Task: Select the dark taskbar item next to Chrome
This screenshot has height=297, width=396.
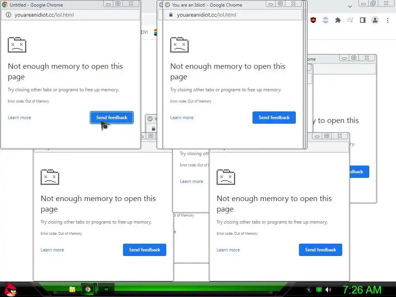Action: point(106,289)
